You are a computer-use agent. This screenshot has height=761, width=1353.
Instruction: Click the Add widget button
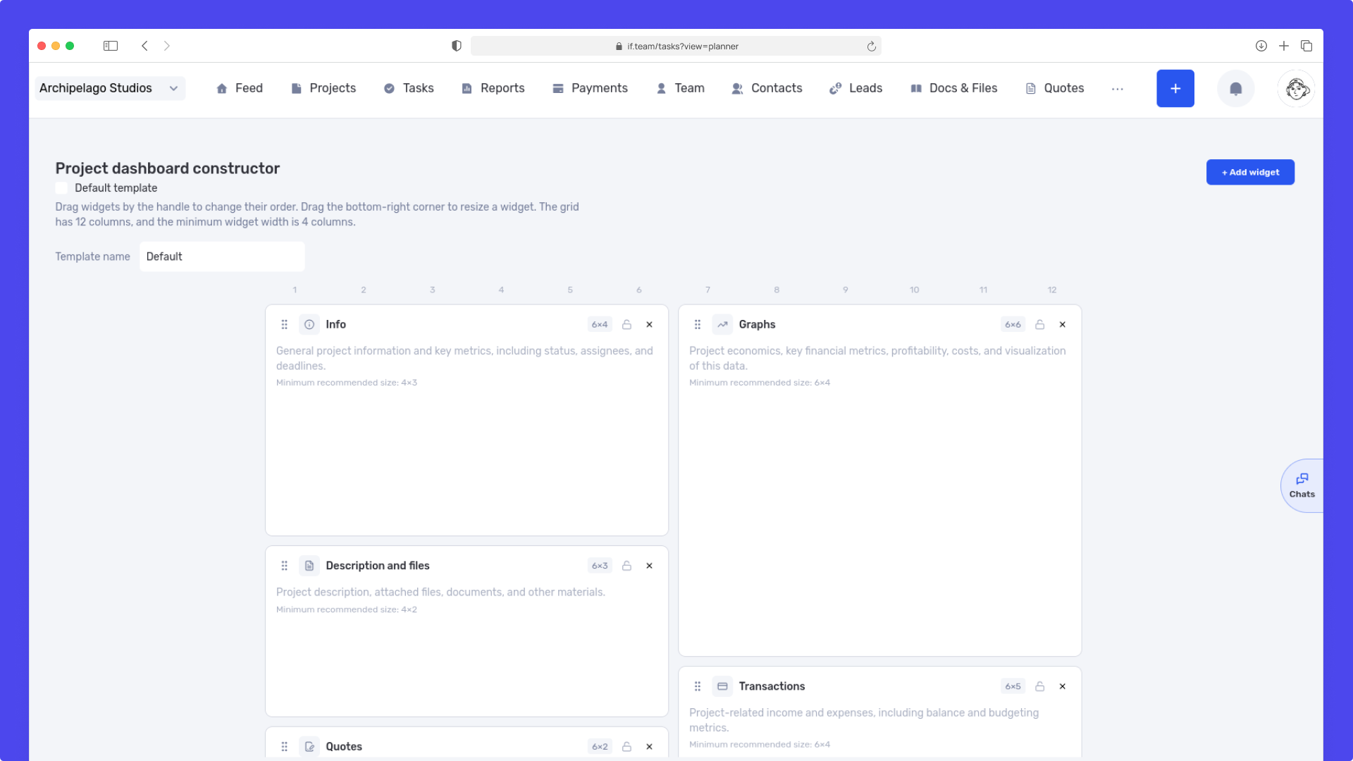(1250, 173)
